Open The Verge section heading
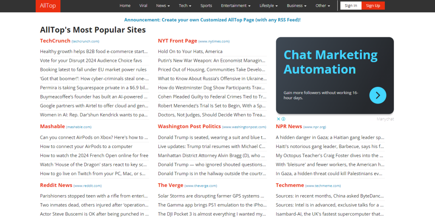This screenshot has width=435, height=218. click(x=171, y=185)
